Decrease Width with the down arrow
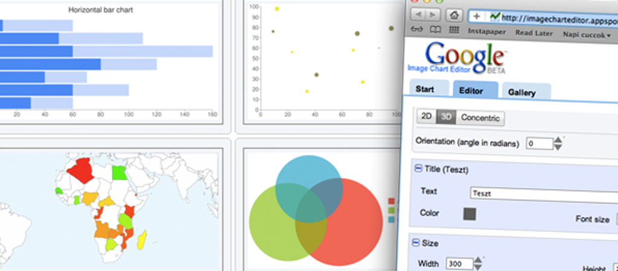The width and height of the screenshot is (618, 271). [478, 267]
